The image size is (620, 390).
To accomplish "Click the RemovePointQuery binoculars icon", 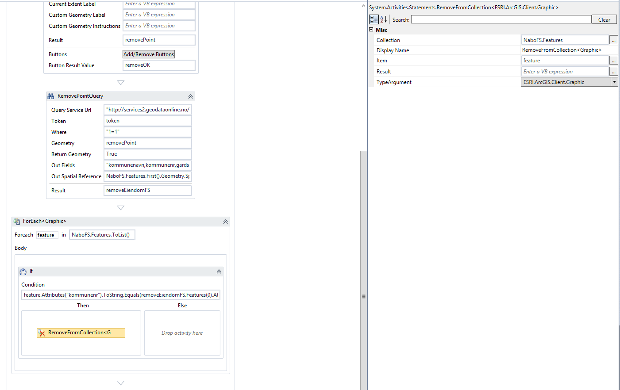I will pos(51,96).
